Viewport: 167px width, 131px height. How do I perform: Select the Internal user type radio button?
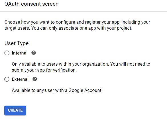click(x=7, y=53)
